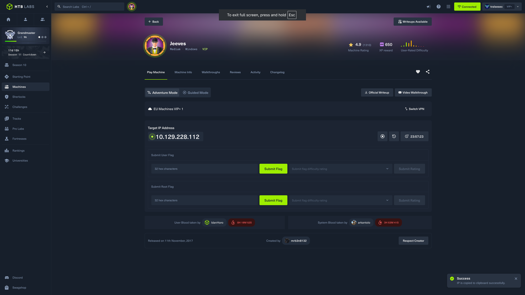Switch to Activity tab
The image size is (525, 295).
(255, 72)
